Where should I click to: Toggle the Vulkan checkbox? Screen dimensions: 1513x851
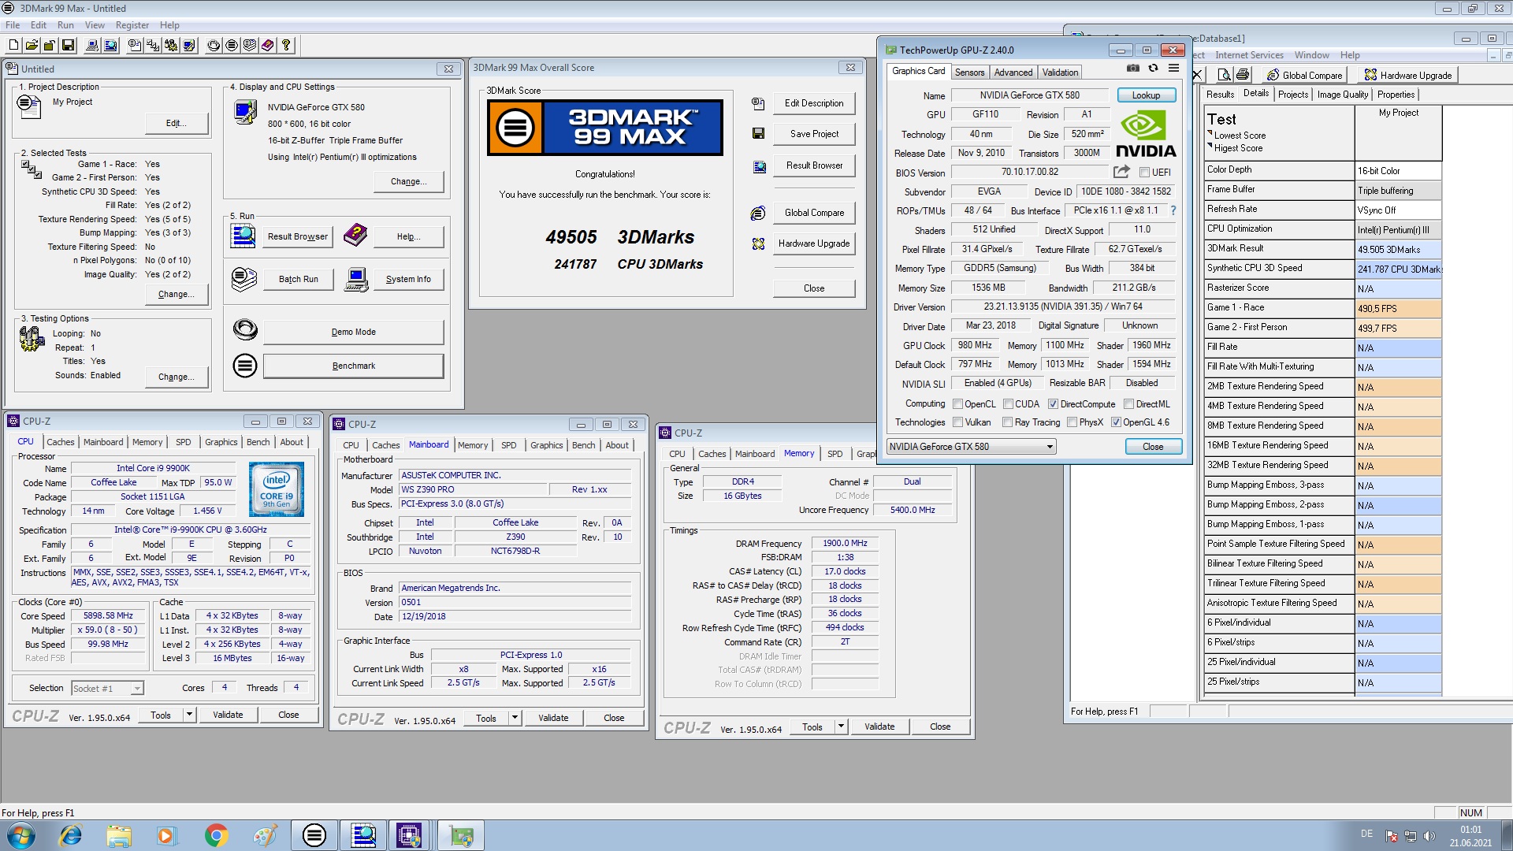tap(958, 422)
